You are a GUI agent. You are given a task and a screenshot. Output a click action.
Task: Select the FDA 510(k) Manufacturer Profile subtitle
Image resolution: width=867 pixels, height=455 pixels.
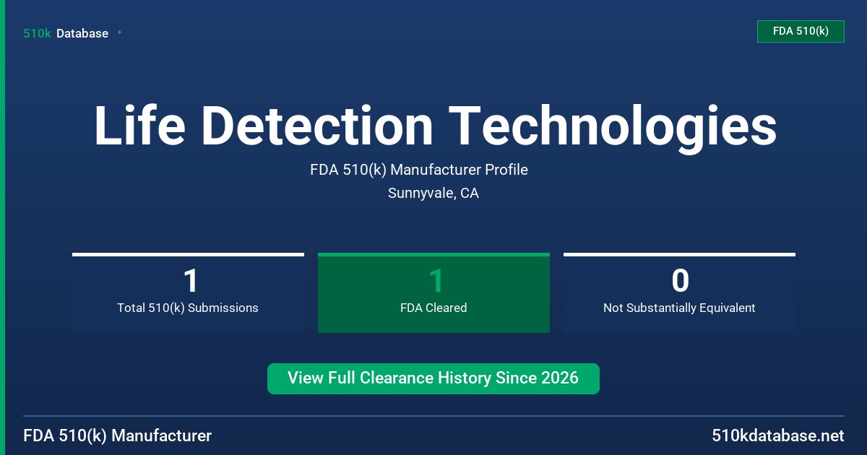coord(419,170)
